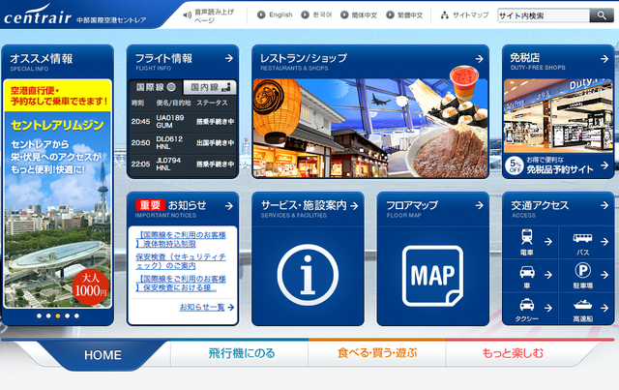Open the car access icon
The width and height of the screenshot is (619, 390).
click(x=527, y=272)
